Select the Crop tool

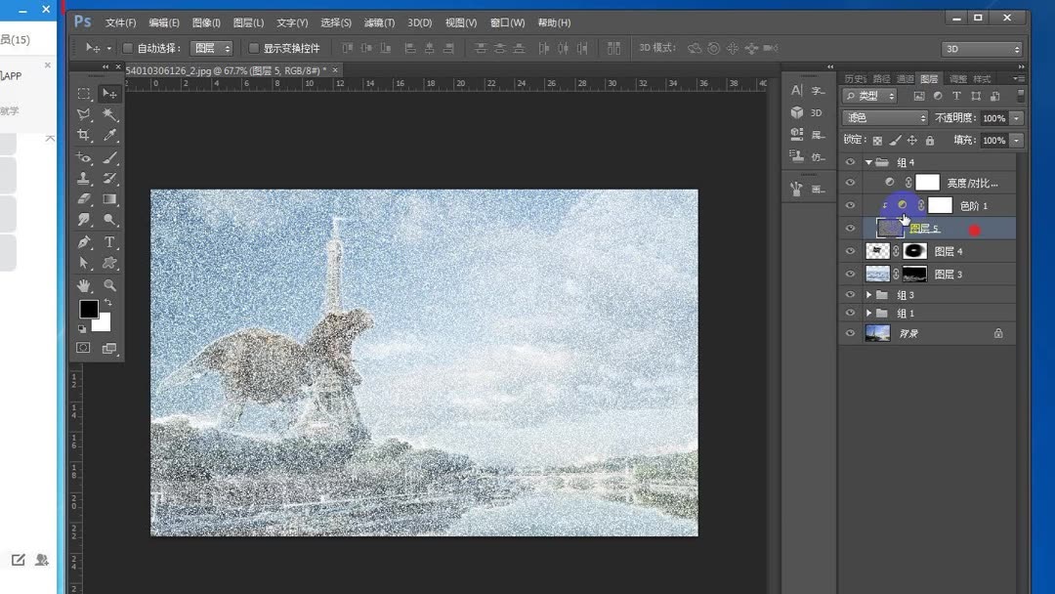coord(84,136)
